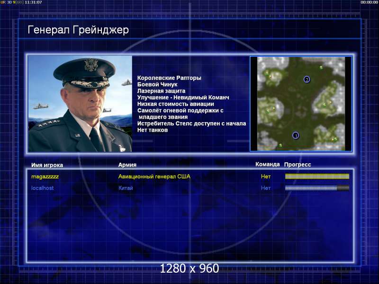Screen dimensions: 379x284
Task: Click 'Самолёт огневой поддержки с' line
Action: click(x=180, y=111)
